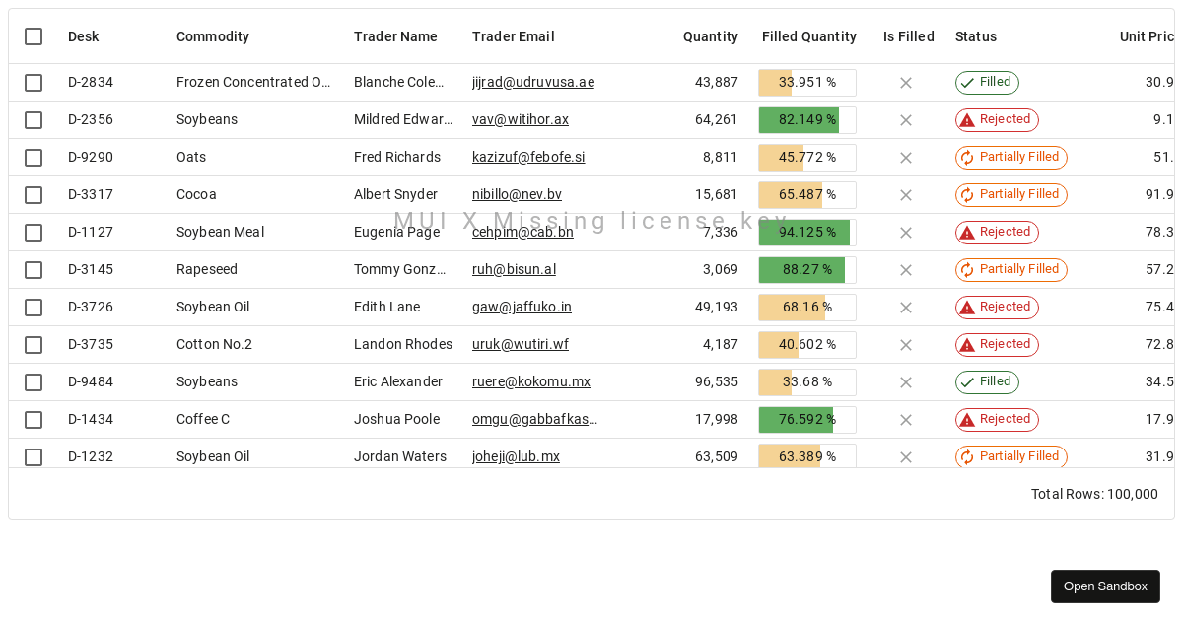The height and width of the screenshot is (621, 1183).
Task: Click the Frozen Concentrated O… commodity cell
Action: pos(253,83)
